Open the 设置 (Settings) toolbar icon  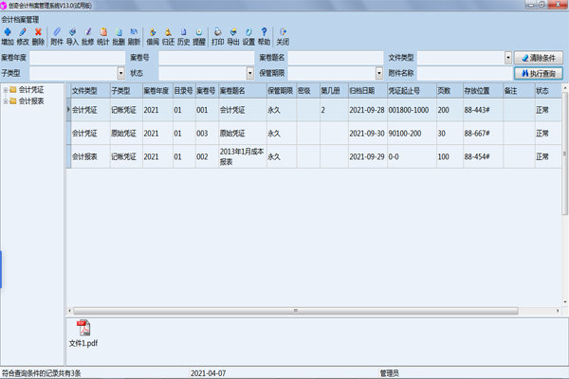(x=248, y=36)
